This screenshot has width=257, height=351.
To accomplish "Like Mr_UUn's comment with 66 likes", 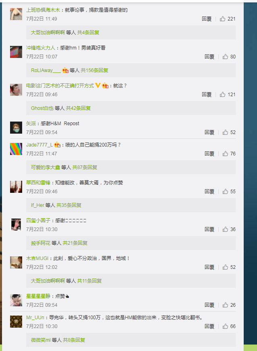I will point(225,326).
